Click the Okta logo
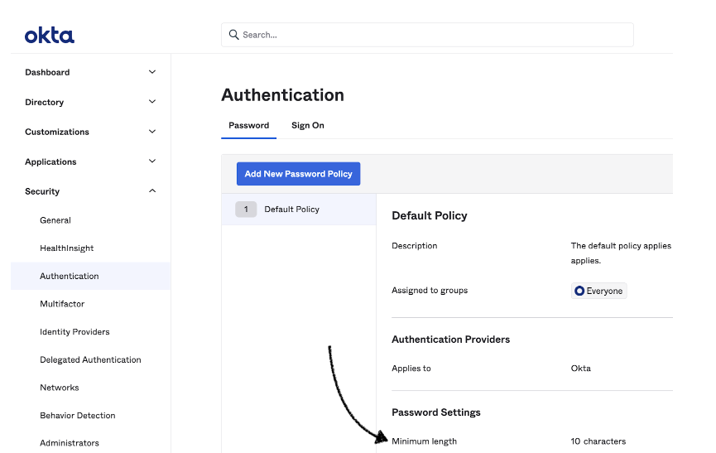716x453 pixels. (x=50, y=35)
